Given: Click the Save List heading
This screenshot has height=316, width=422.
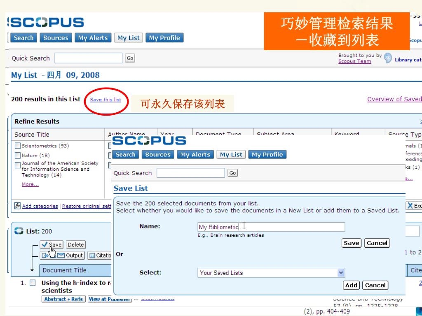Looking at the screenshot, I should tap(131, 188).
